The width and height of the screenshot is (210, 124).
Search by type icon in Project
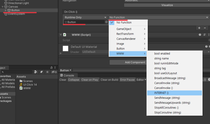[x=36, y=72]
